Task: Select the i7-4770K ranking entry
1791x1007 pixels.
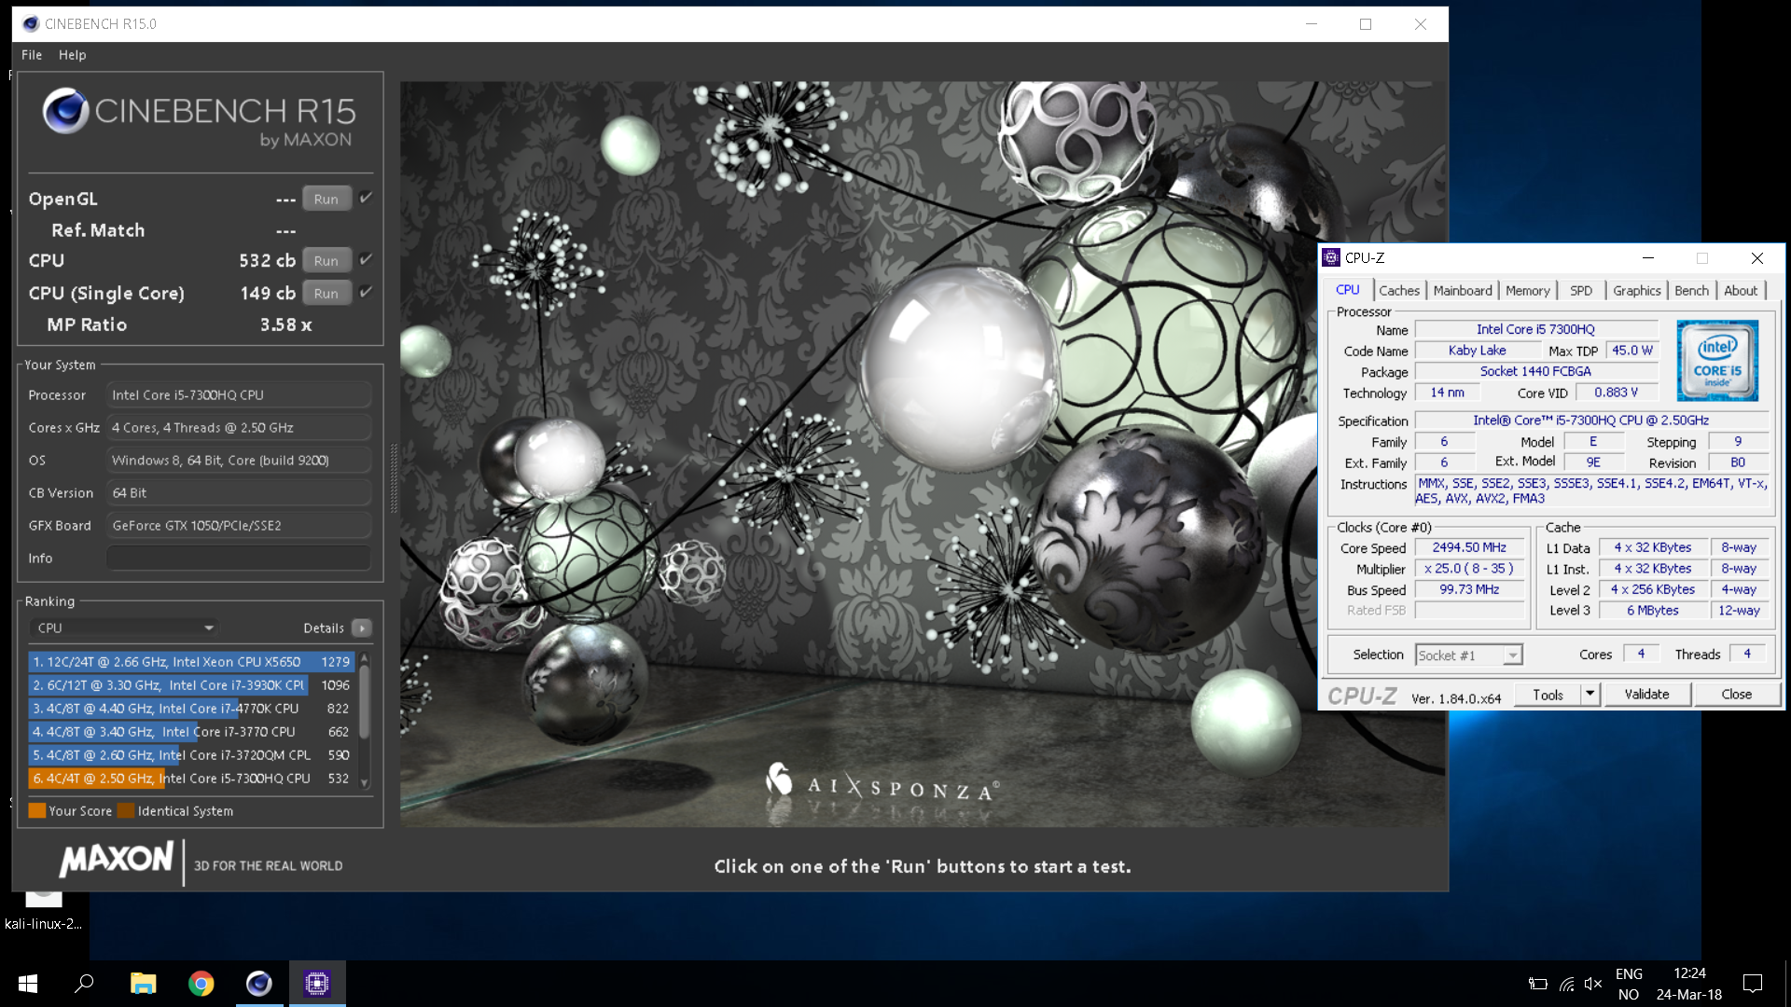Action: [x=191, y=708]
